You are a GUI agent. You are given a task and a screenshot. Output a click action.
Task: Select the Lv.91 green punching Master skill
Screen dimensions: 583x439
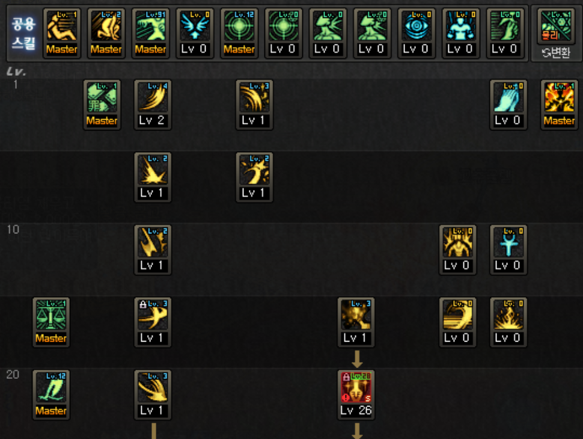tap(151, 34)
